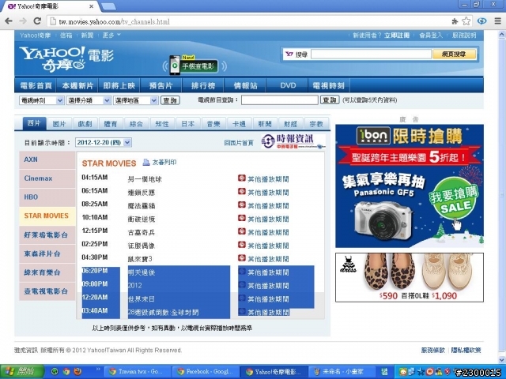Click the 查詢 button next to program search field
This screenshot has height=379, width=506.
(330, 100)
